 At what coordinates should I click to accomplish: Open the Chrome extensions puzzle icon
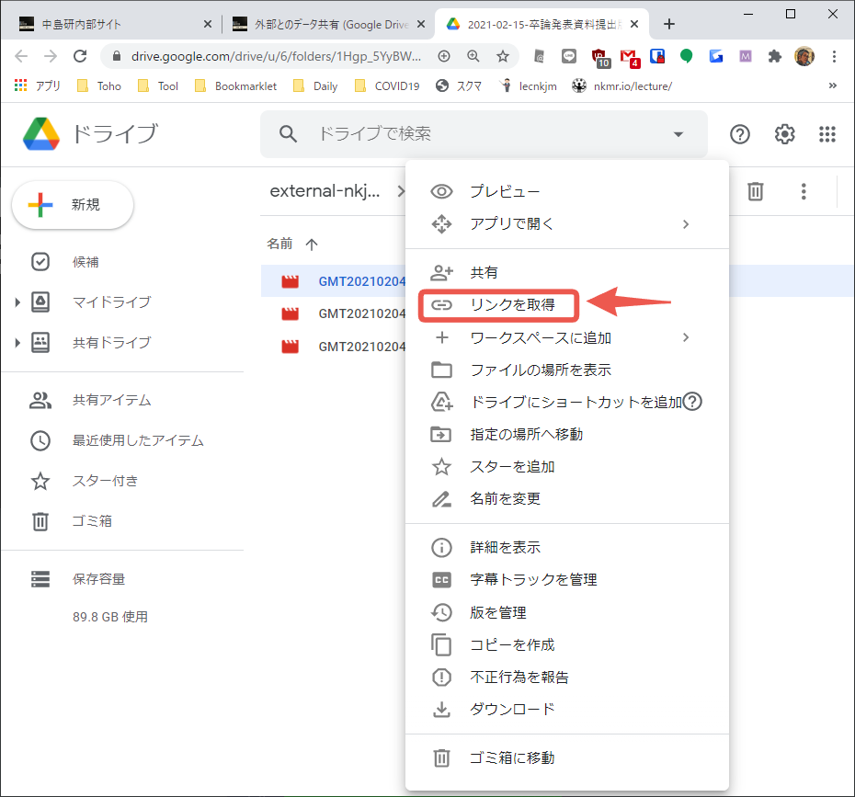[774, 55]
